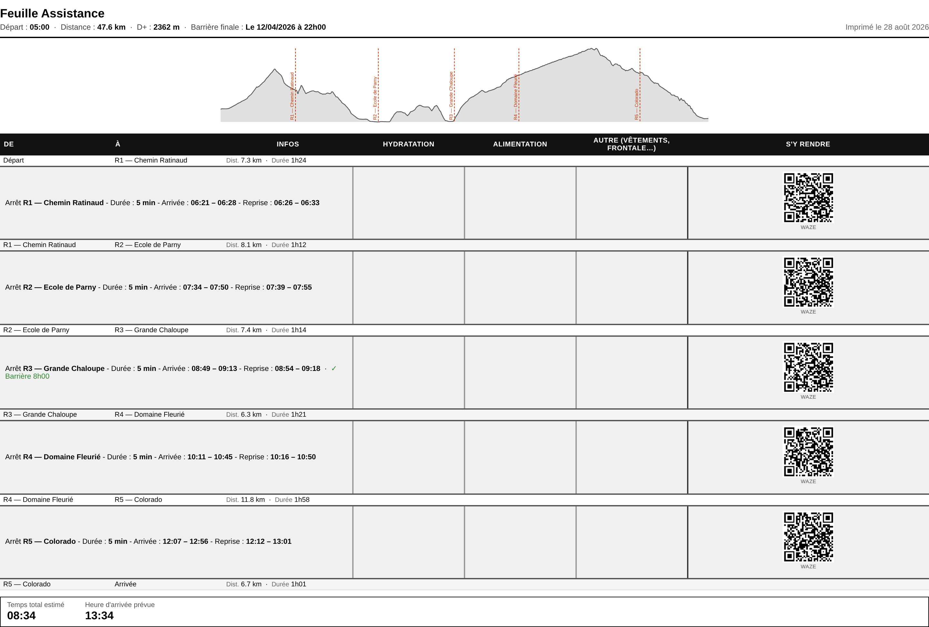The width and height of the screenshot is (929, 627).
Task: Click the D+ value 2362 m
Action: tap(166, 27)
